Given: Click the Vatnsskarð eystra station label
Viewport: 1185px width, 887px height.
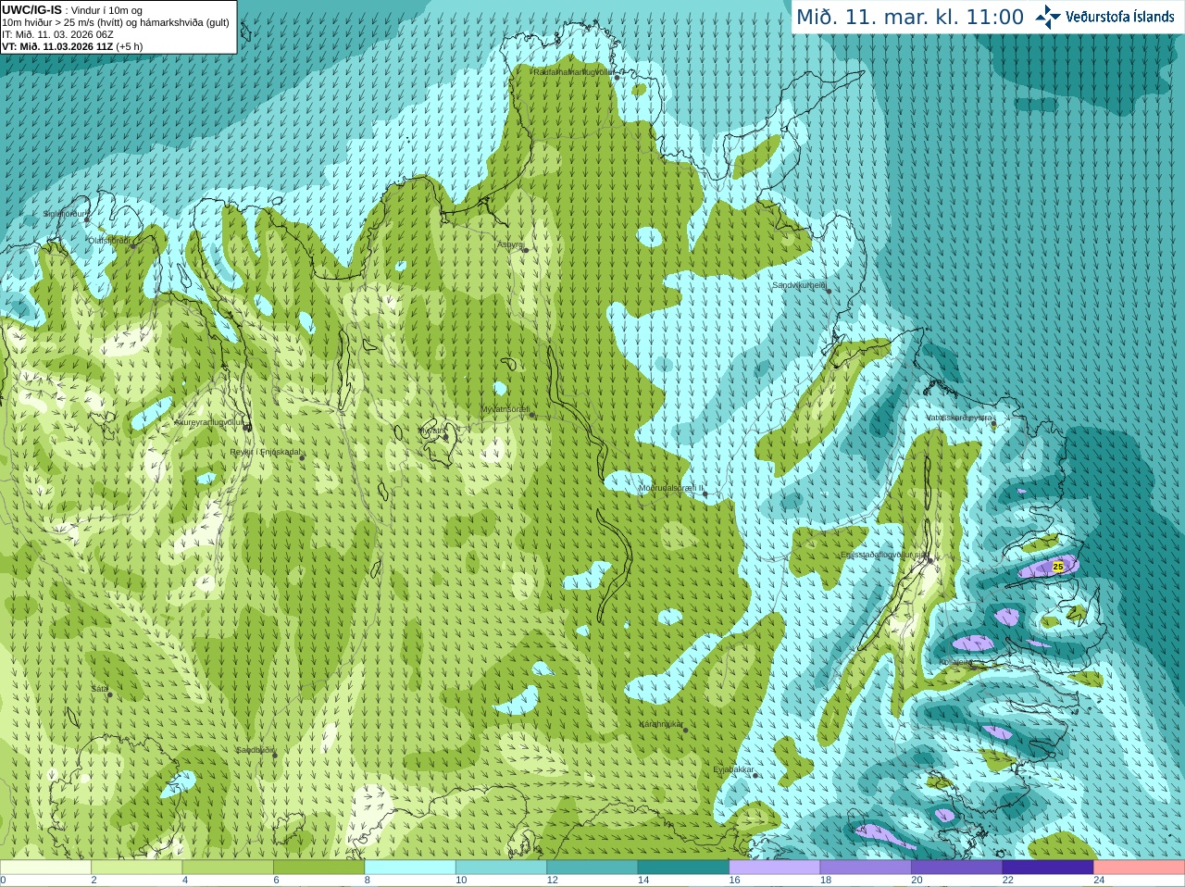Looking at the screenshot, I should pos(959,418).
